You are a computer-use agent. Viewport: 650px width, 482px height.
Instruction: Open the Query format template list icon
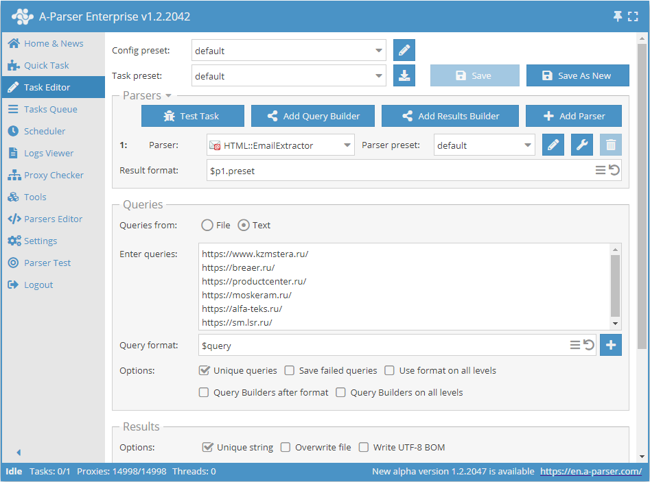(x=575, y=345)
